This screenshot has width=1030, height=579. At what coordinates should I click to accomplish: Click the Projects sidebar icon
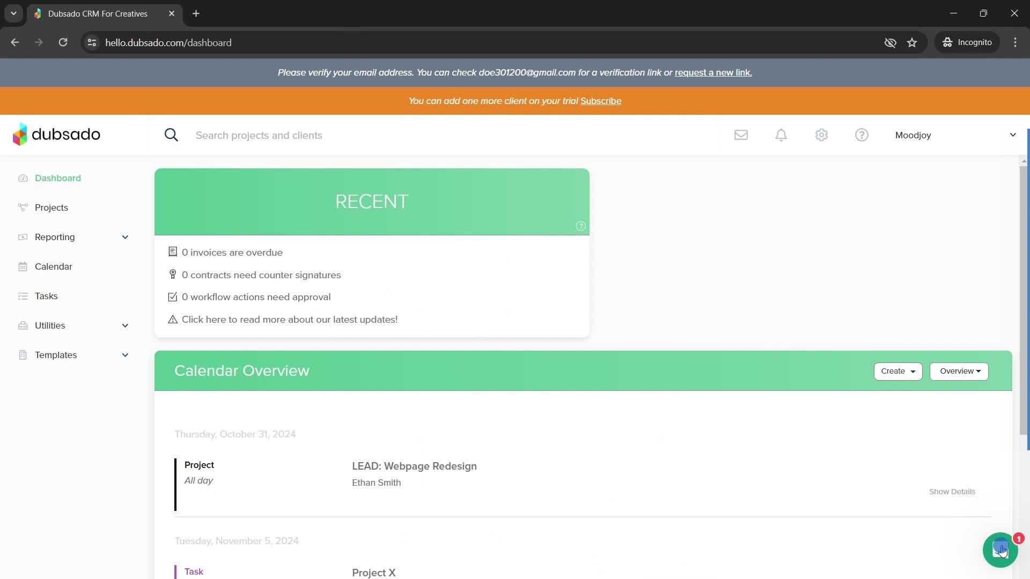[x=23, y=207]
